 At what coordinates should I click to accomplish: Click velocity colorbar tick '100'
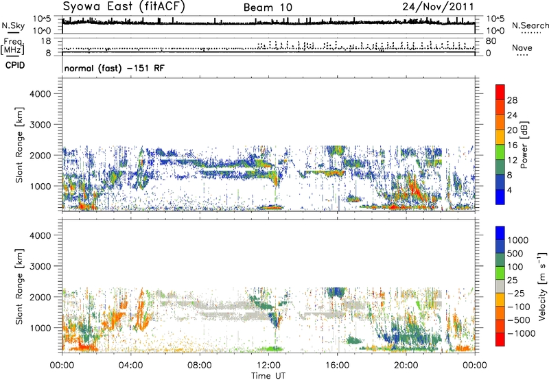tap(515, 267)
